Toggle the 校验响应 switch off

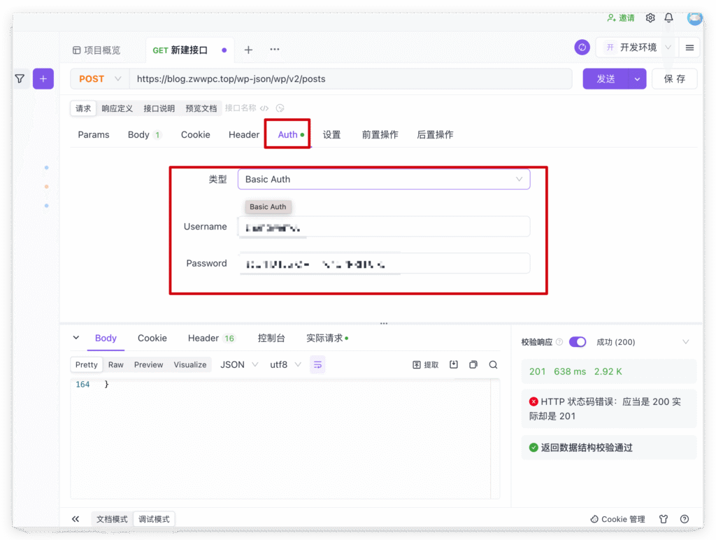578,342
